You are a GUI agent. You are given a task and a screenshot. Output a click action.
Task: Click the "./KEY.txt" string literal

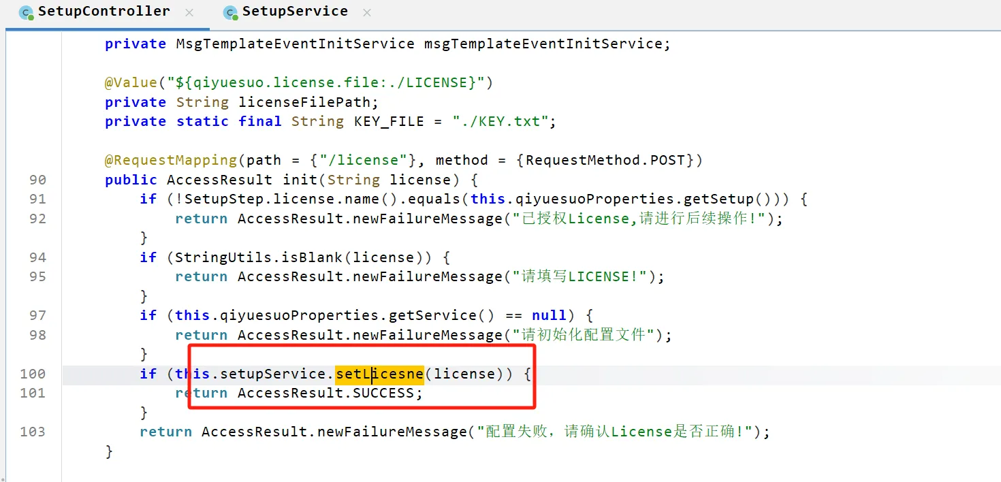coord(500,121)
